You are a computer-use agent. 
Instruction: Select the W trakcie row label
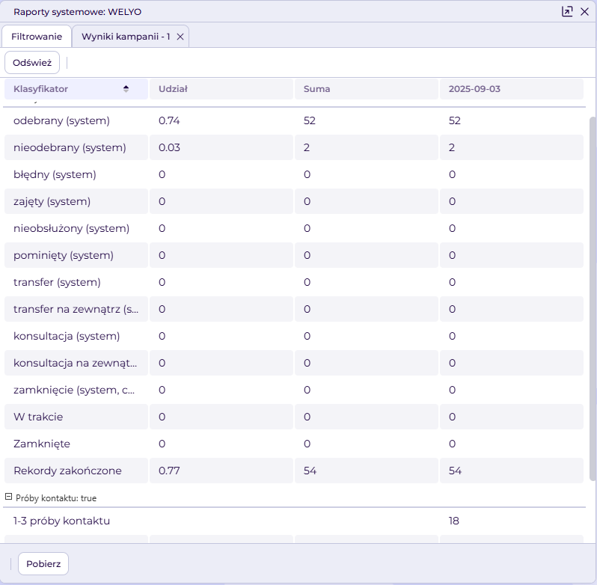[38, 417]
